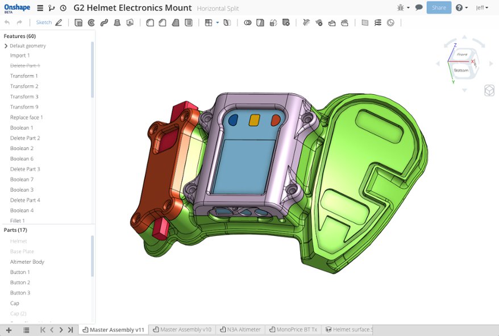Select the Transform 2 feature
The width and height of the screenshot is (499, 336).
[x=24, y=86]
